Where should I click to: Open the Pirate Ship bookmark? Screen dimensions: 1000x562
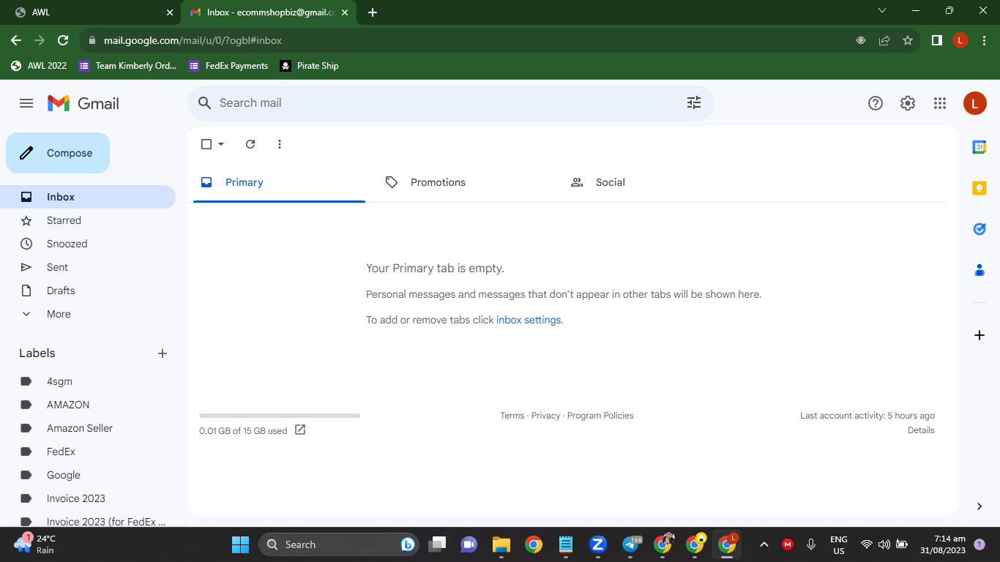coord(309,66)
